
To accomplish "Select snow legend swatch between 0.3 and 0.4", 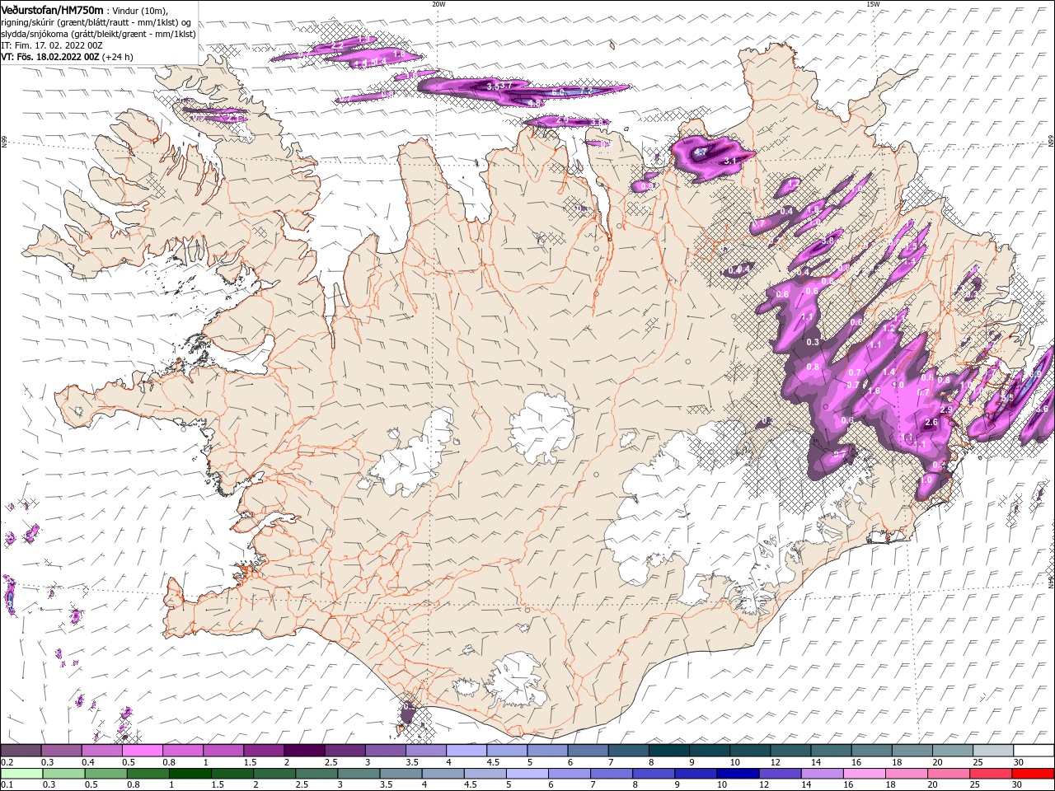I will [61, 751].
